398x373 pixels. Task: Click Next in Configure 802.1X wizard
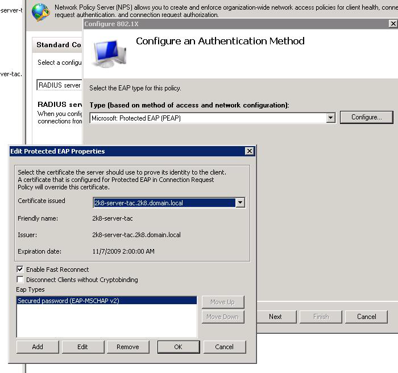[x=276, y=317]
